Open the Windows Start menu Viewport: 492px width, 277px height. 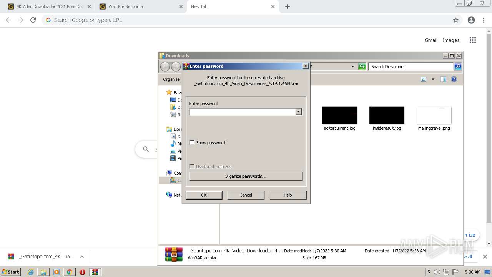pyautogui.click(x=11, y=272)
